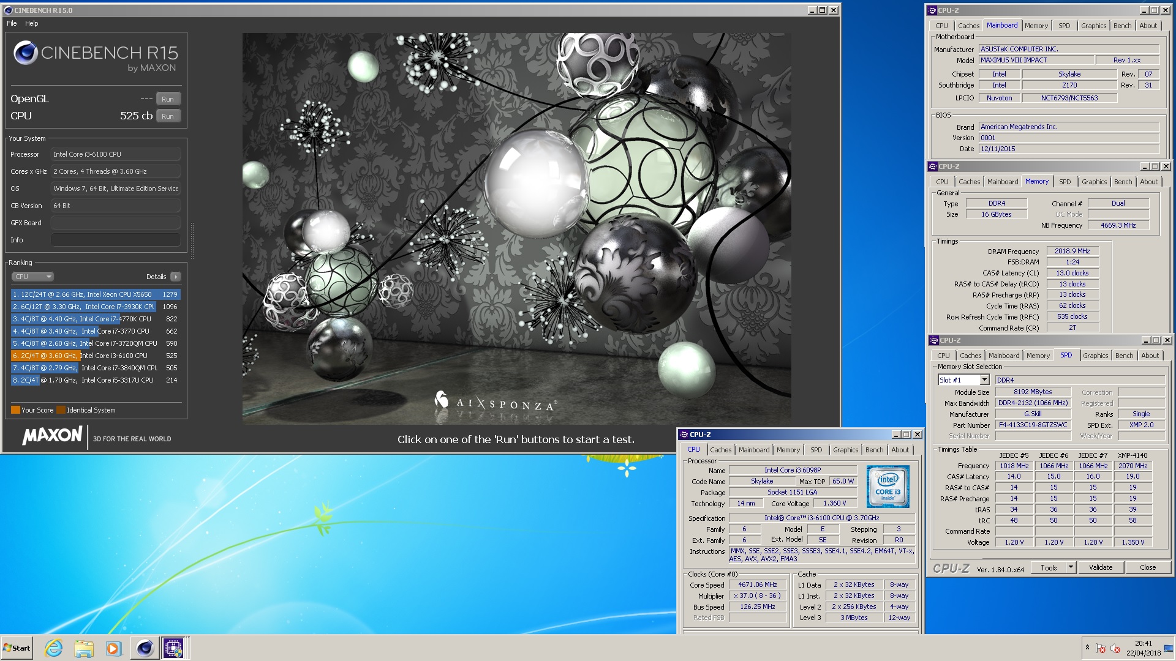Click the volume tray icon
Viewport: 1176px width, 661px height.
pos(1115,648)
